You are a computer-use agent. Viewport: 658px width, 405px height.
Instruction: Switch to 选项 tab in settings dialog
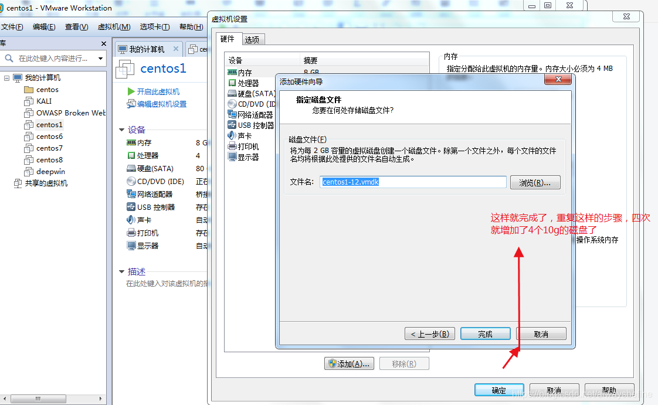click(x=252, y=40)
